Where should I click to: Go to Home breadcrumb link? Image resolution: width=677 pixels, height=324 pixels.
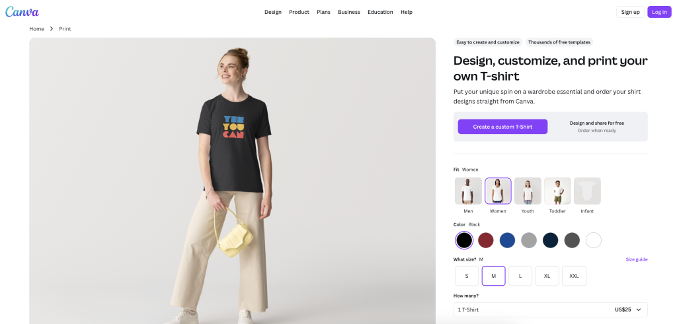(36, 29)
